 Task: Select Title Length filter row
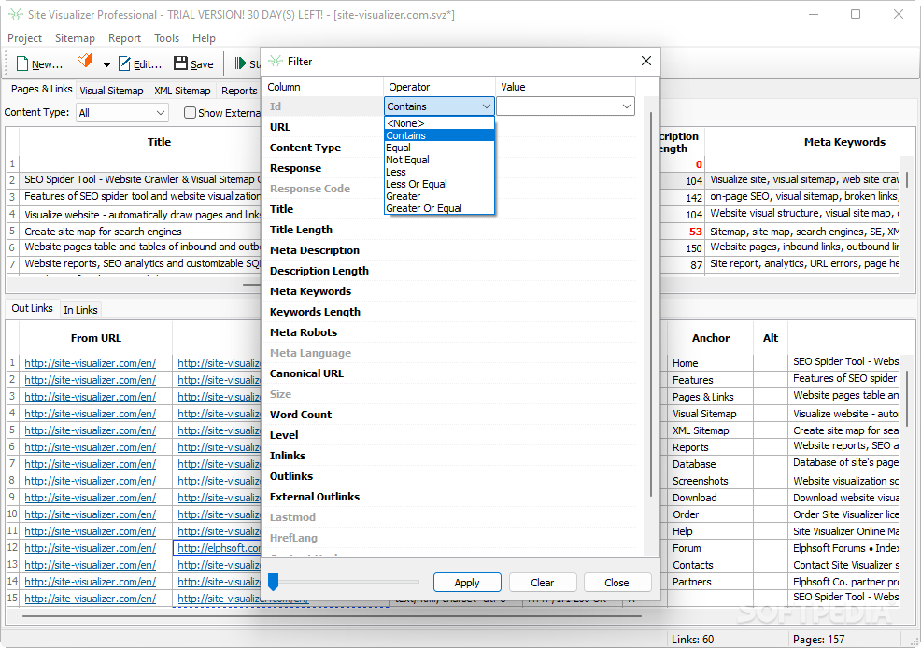[x=301, y=230]
